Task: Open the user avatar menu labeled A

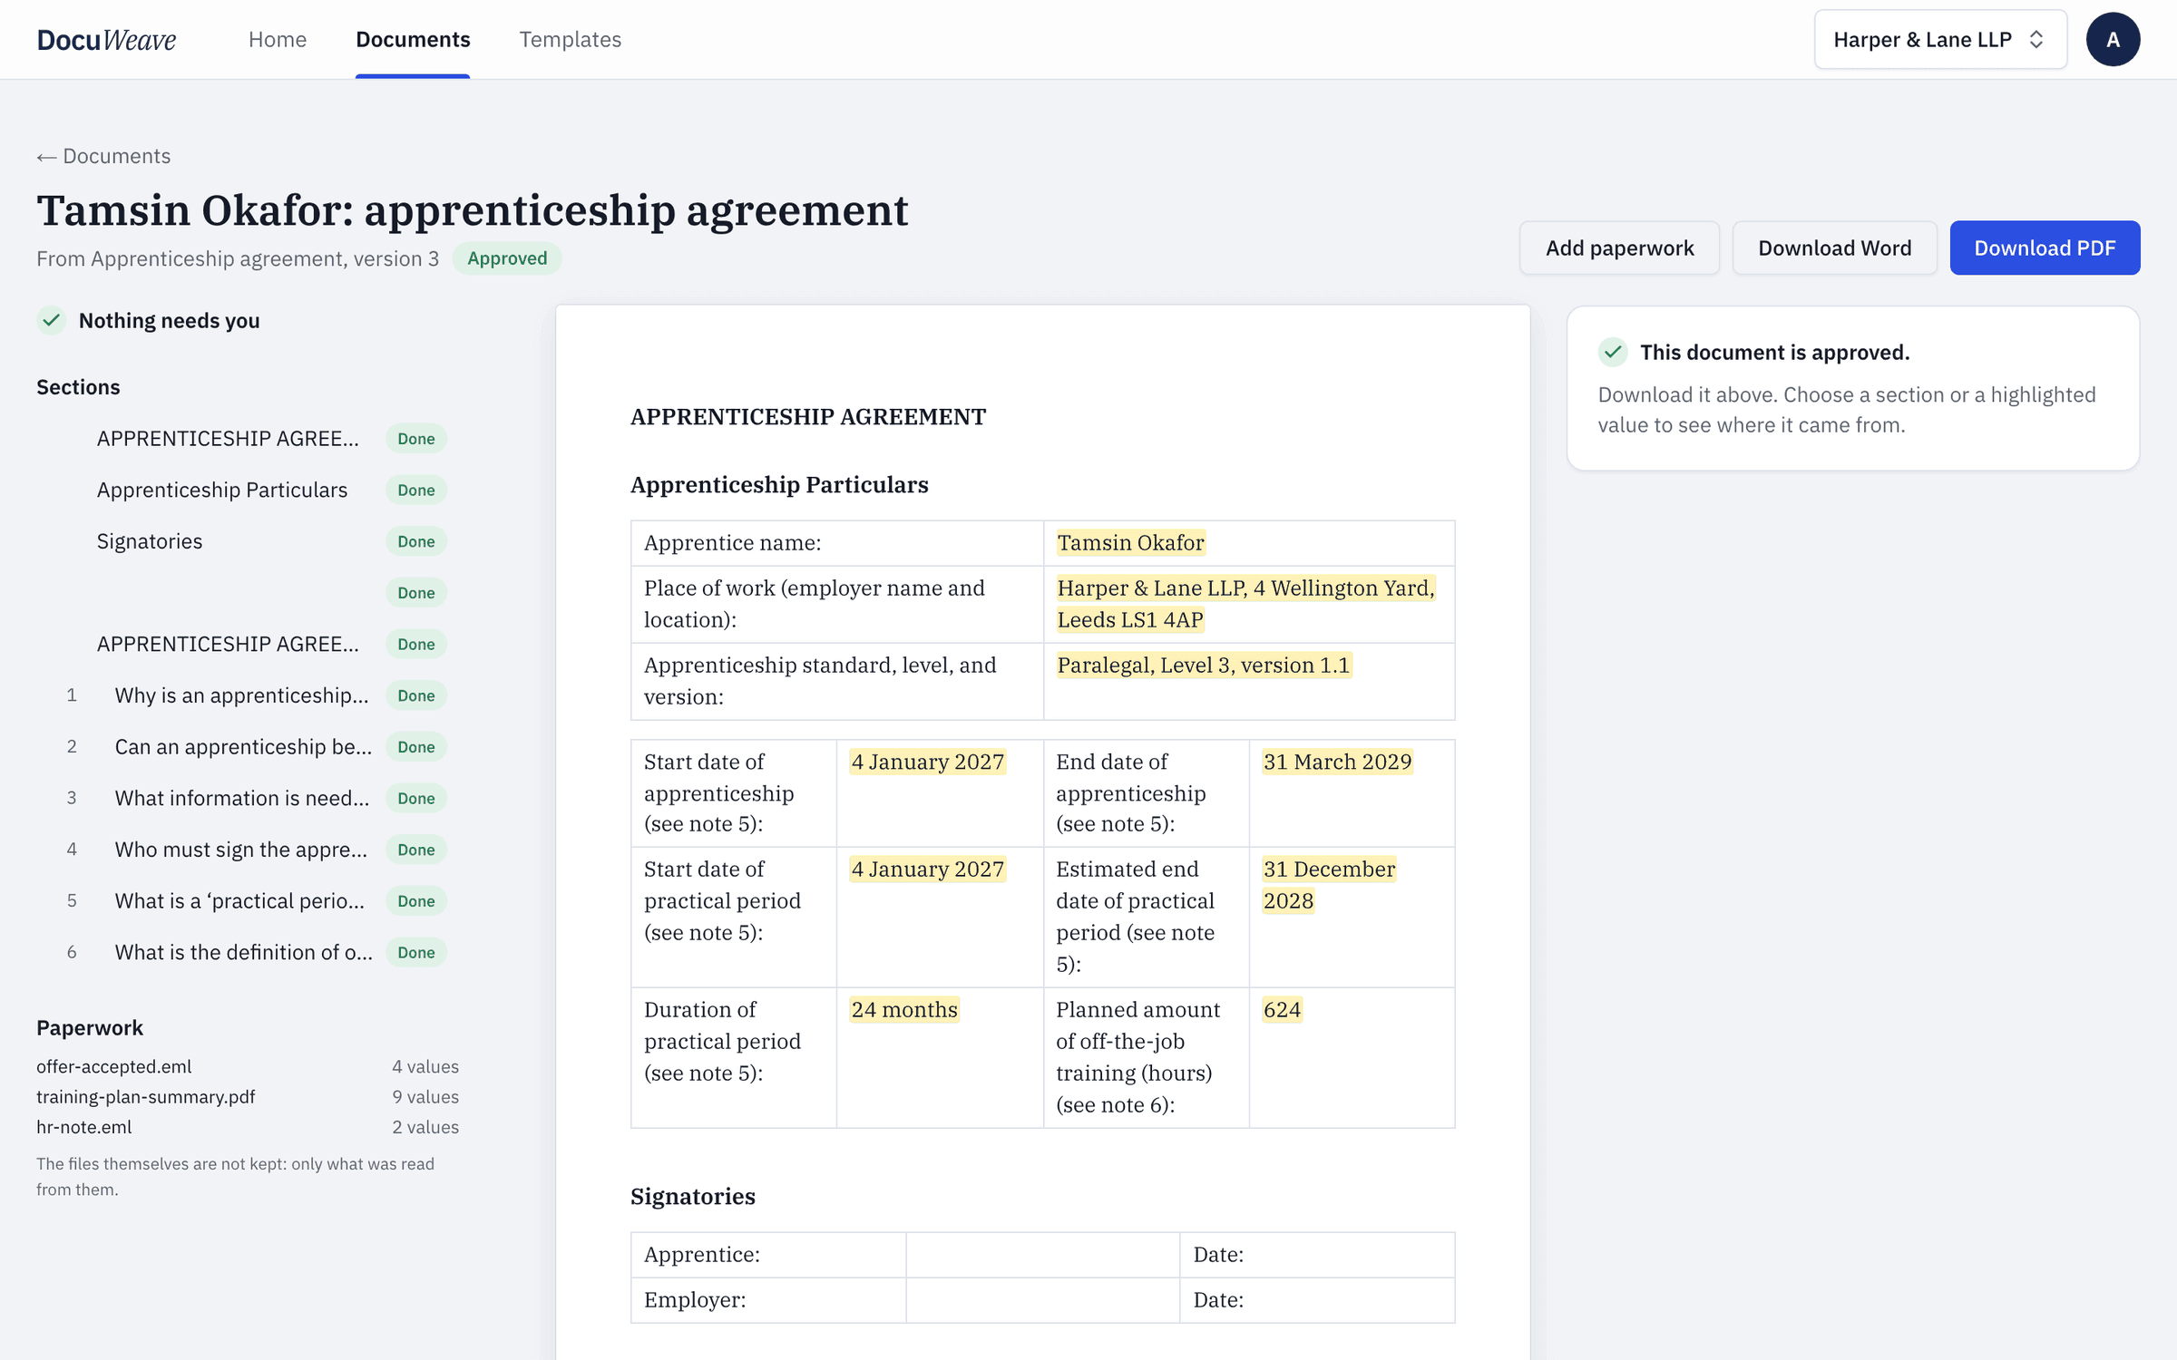Action: 2113,39
